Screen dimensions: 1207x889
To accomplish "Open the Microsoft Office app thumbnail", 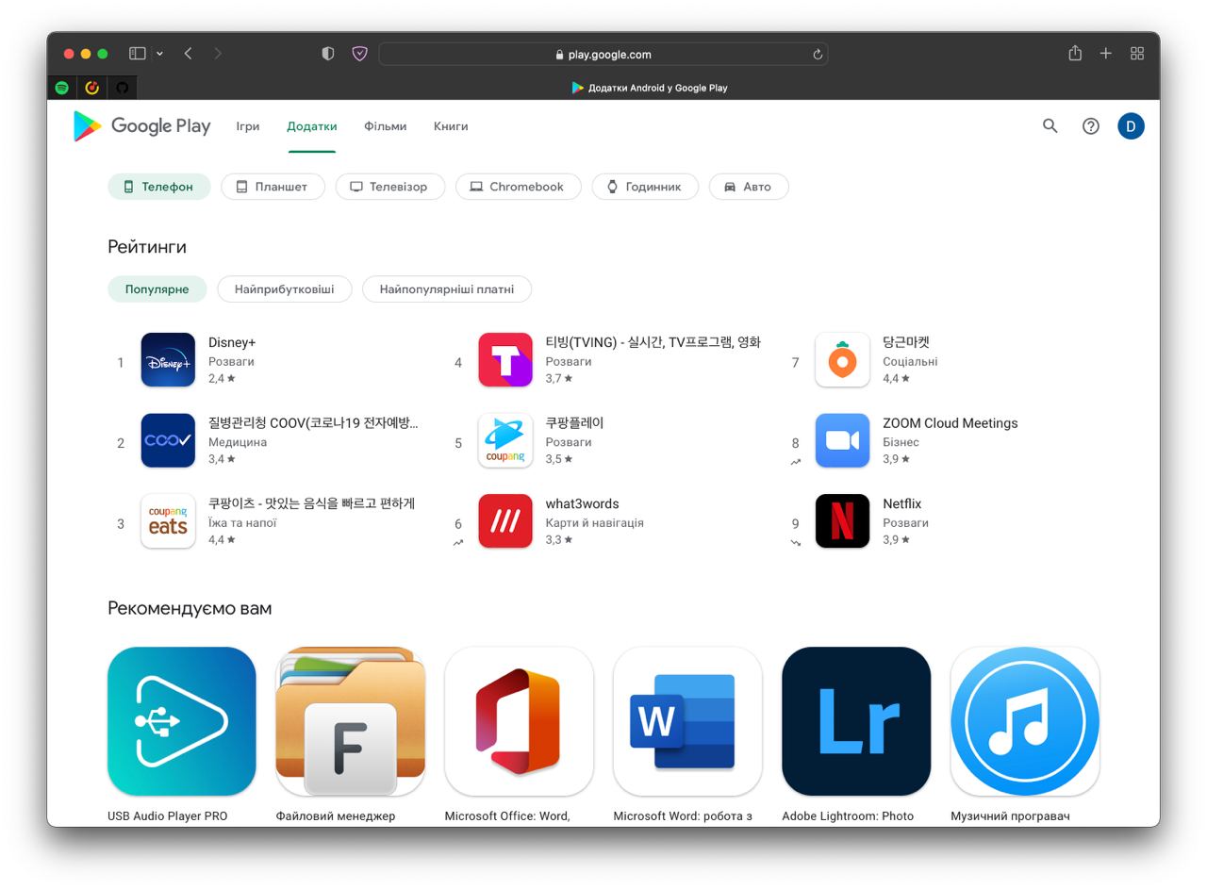I will [519, 721].
